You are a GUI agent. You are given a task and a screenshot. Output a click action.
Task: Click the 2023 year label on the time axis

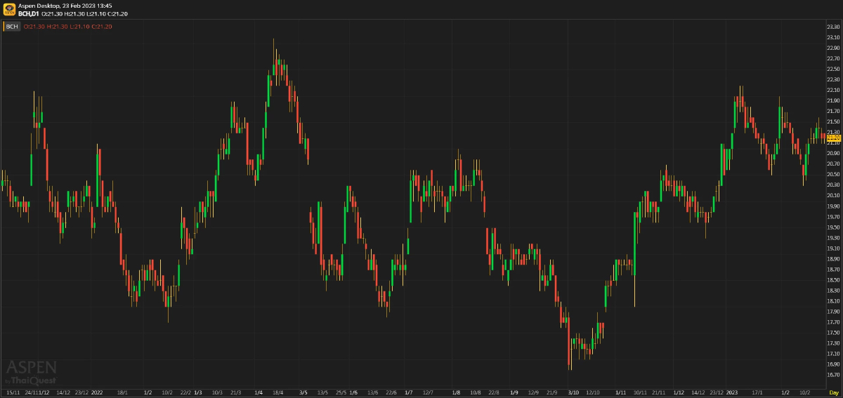[x=732, y=392]
